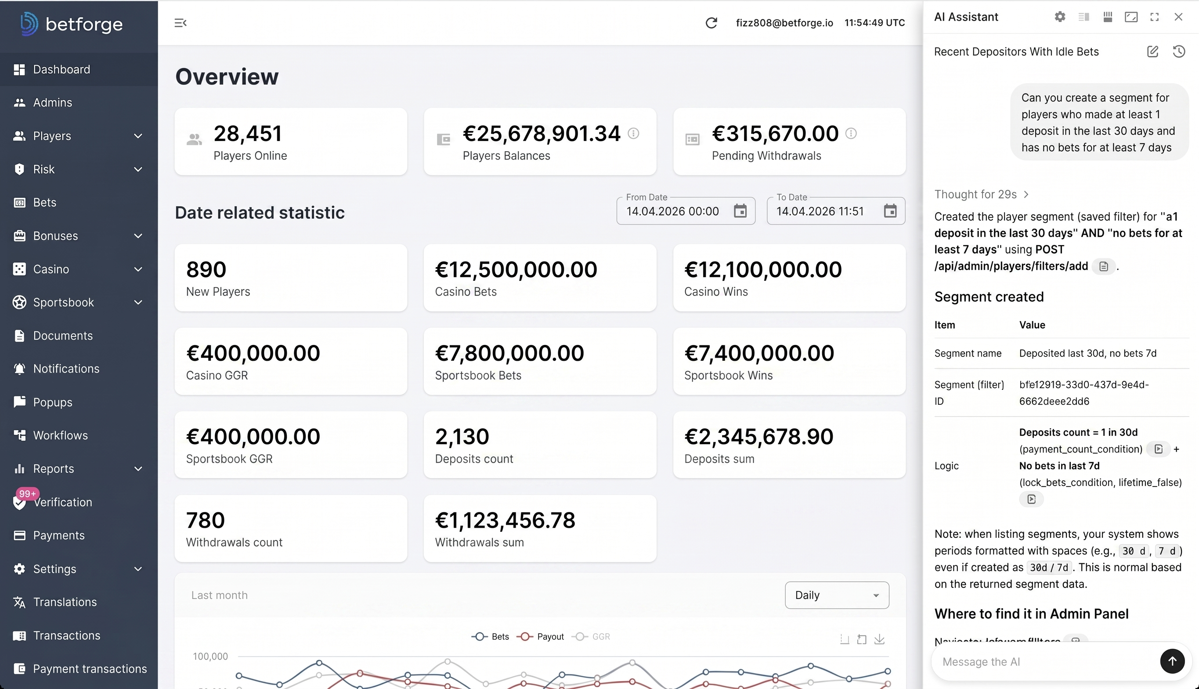Send message with arrow button
The image size is (1199, 689).
pos(1172,661)
